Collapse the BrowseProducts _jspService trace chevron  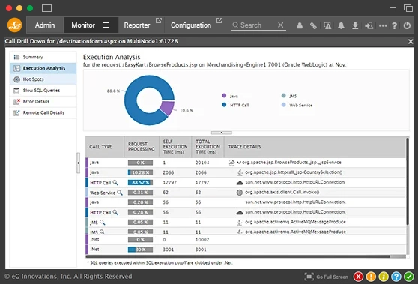pos(239,163)
